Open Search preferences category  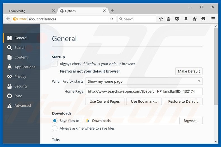pos(22,48)
